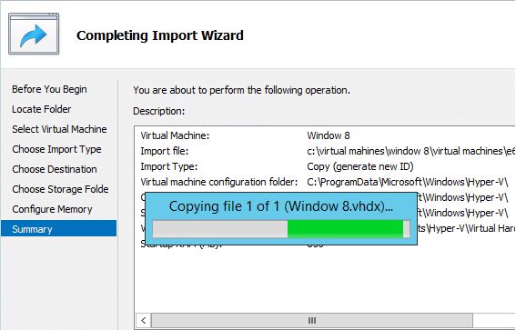
Task: Click the horizontal scrollbar thumb in description box
Action: coord(312,320)
